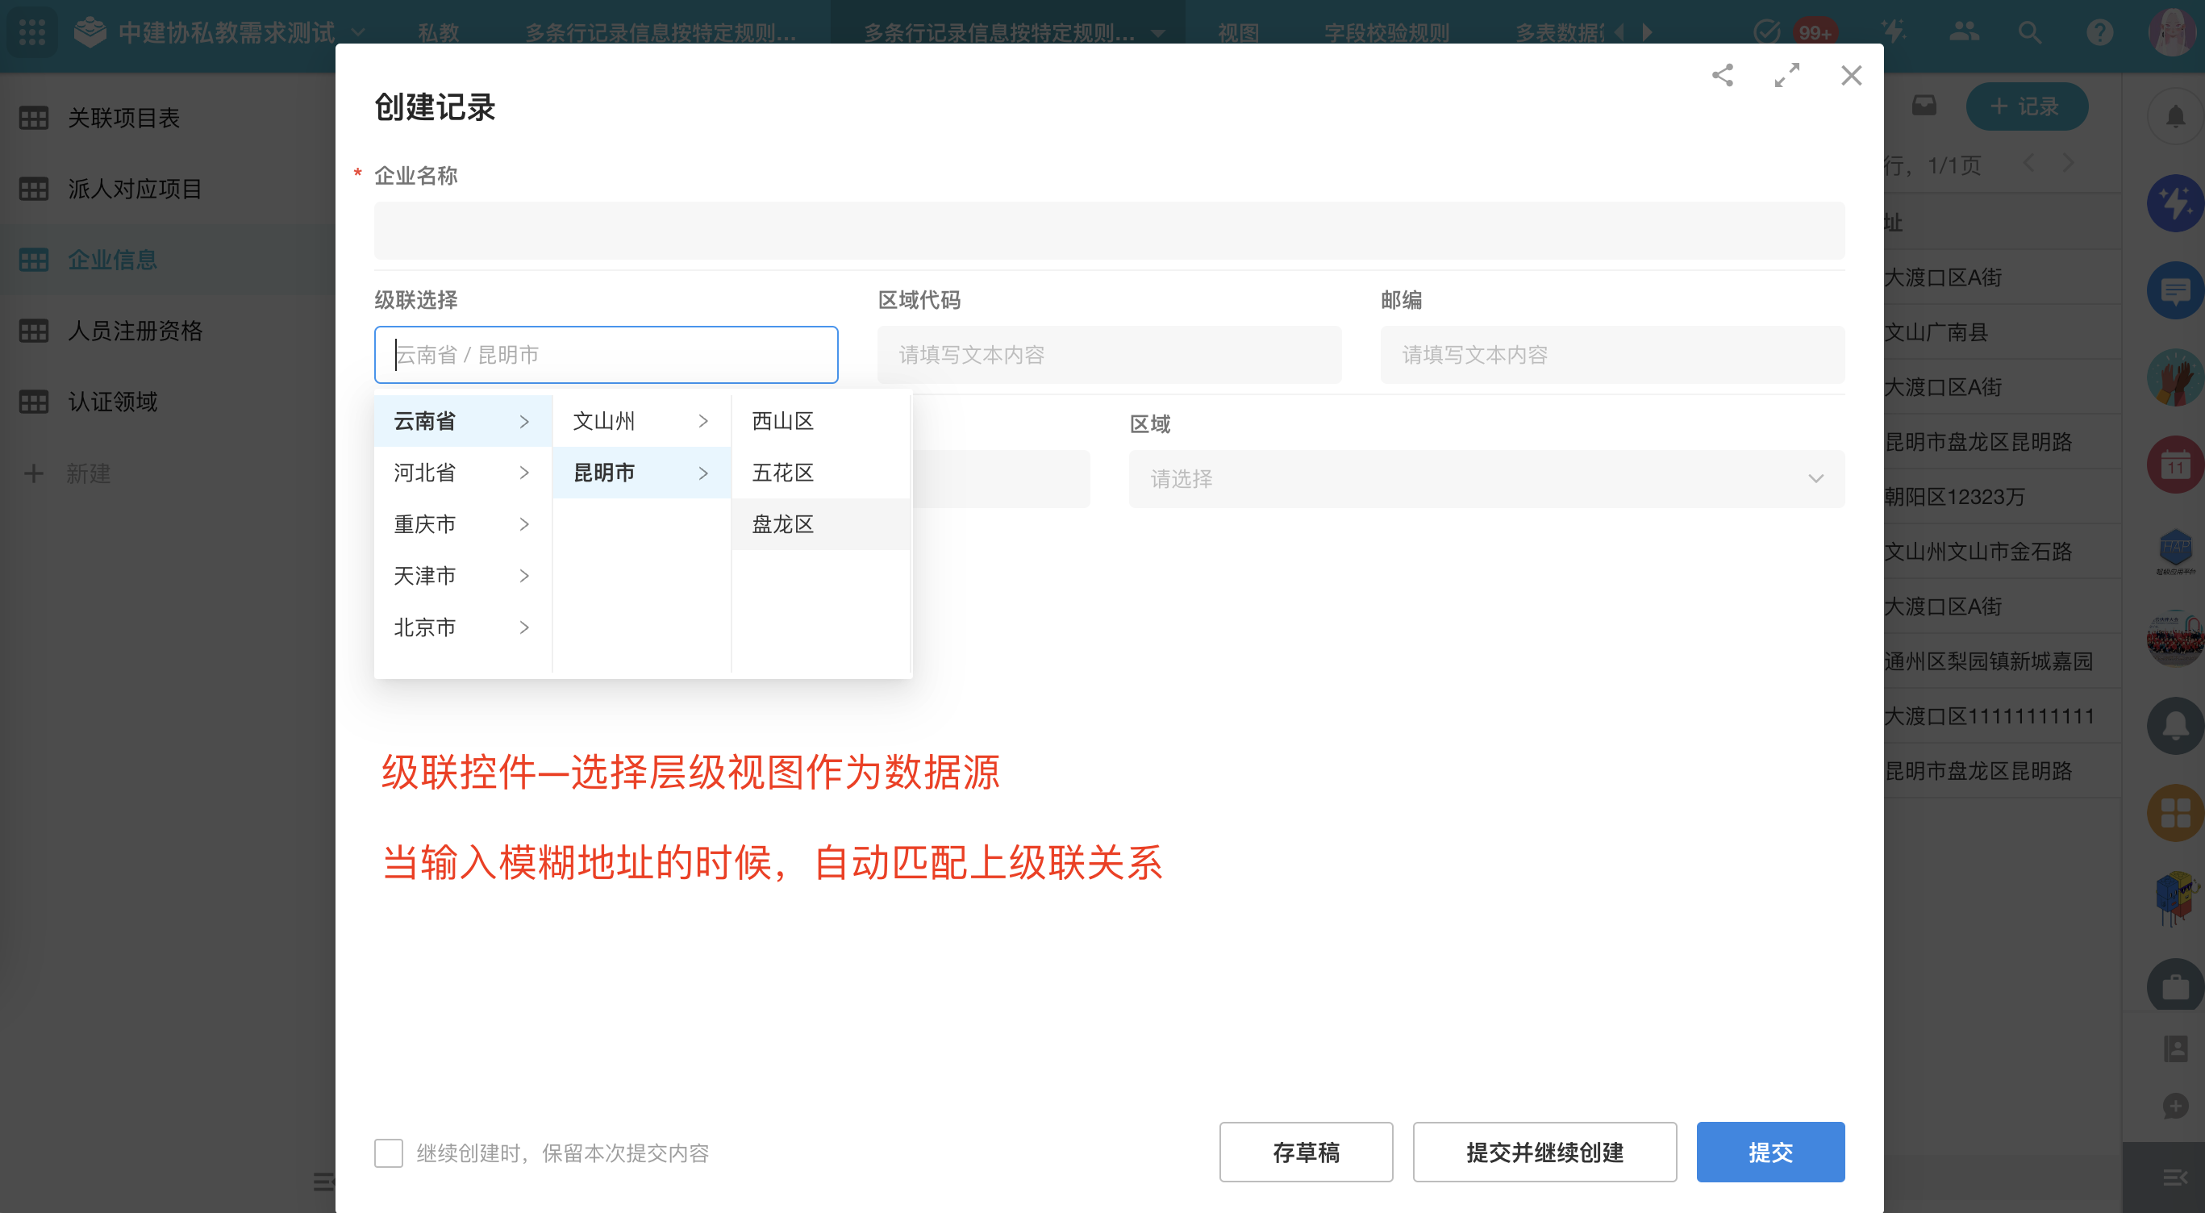Viewport: 2205px width, 1213px height.
Task: Check 继续创建时，保留本次提交内容 checkbox
Action: [389, 1153]
